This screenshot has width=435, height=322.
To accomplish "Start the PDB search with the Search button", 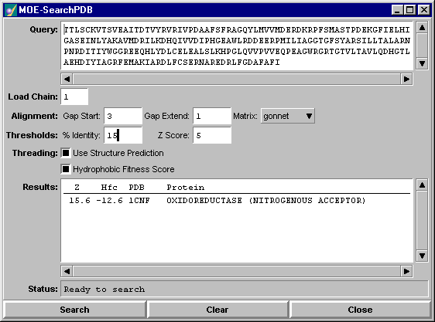I will (x=74, y=310).
